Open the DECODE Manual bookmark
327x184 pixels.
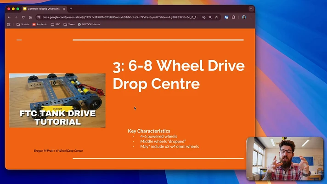click(x=89, y=24)
